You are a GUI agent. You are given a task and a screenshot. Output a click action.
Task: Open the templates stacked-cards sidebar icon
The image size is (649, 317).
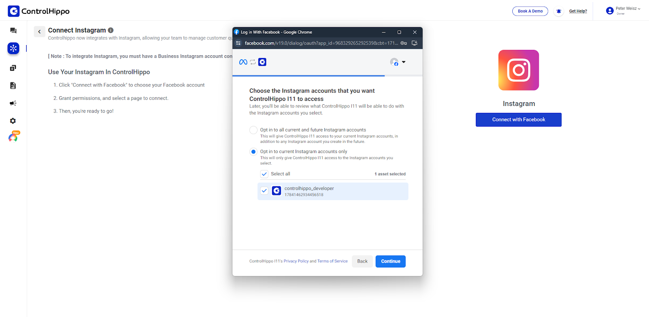[x=13, y=68]
